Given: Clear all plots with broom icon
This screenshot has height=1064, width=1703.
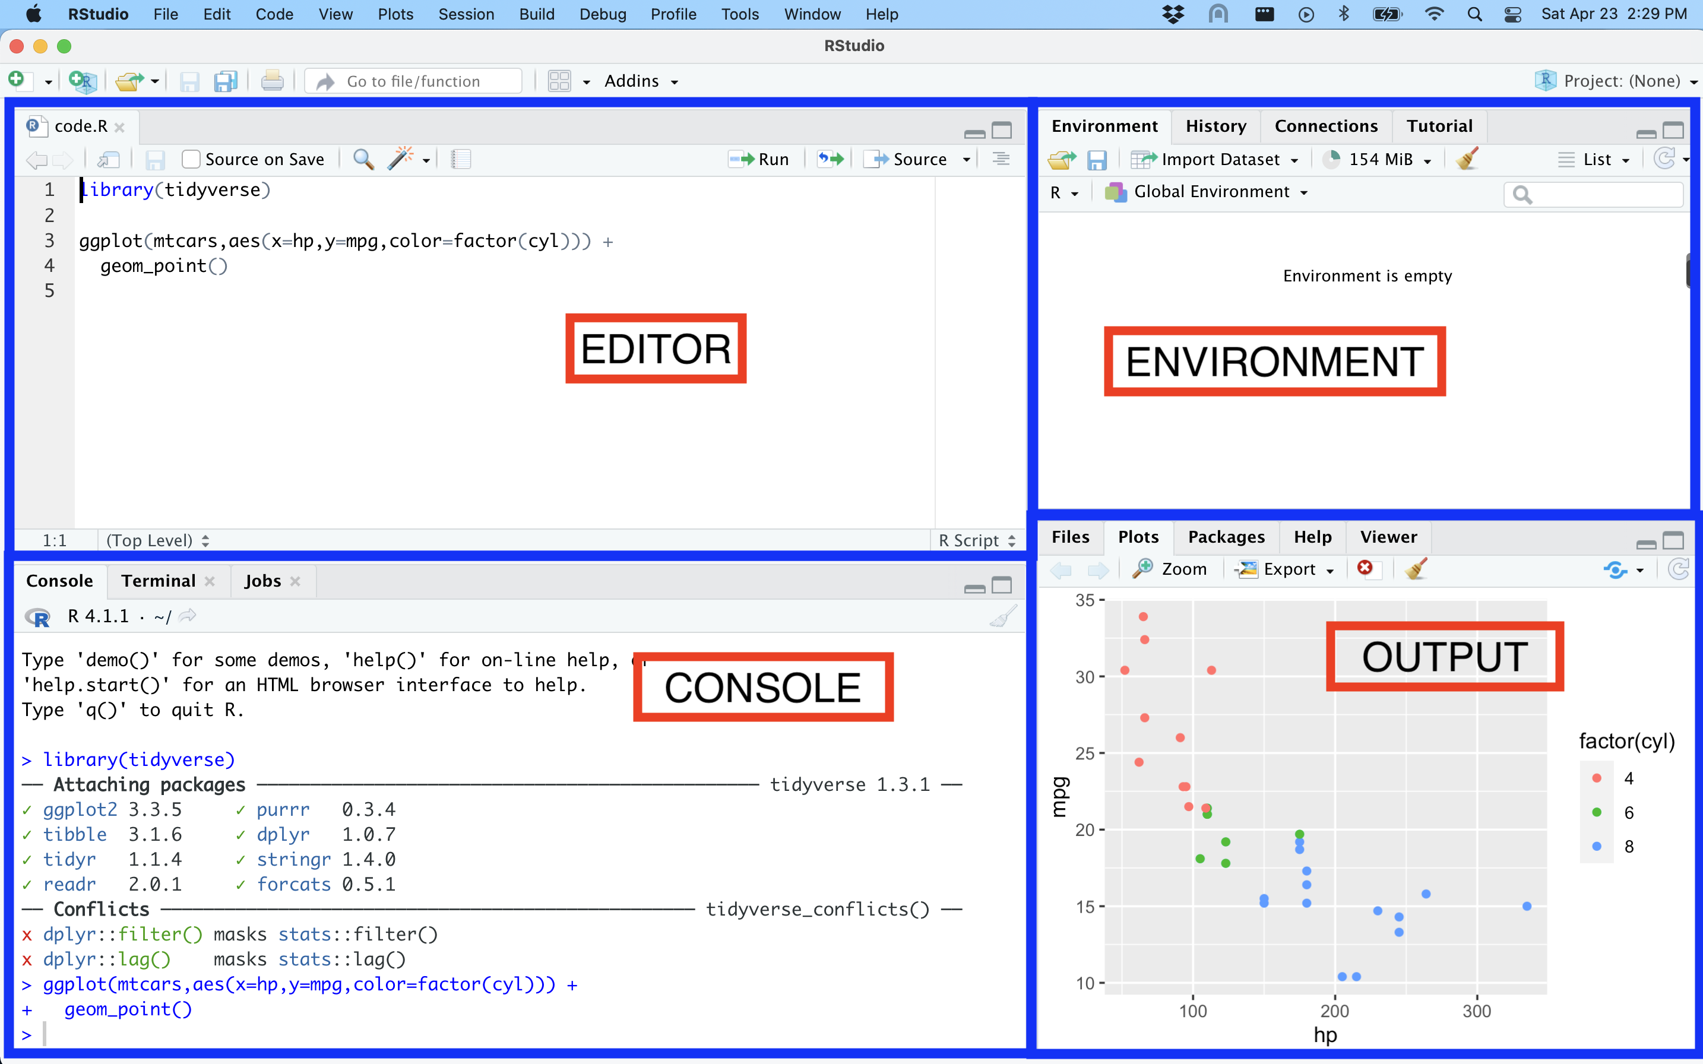Looking at the screenshot, I should 1416,569.
